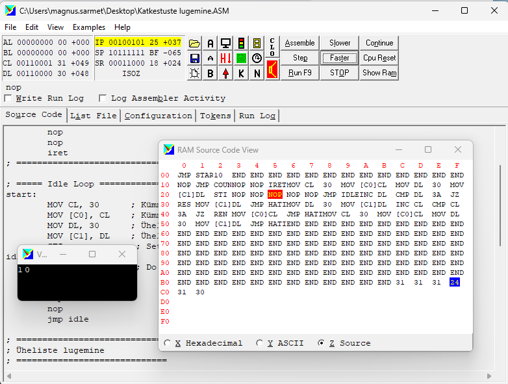
Task: Enable the Log Assembler Activity checkbox
Action: point(103,98)
